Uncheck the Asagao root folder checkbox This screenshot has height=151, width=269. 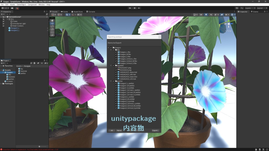point(111,48)
